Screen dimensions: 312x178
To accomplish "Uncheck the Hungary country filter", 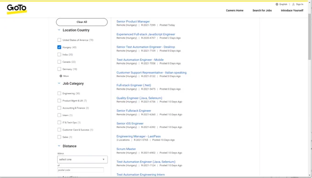I will 59,47.
